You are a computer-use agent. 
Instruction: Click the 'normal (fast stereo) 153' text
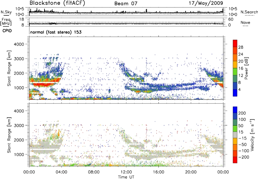click(x=56, y=32)
